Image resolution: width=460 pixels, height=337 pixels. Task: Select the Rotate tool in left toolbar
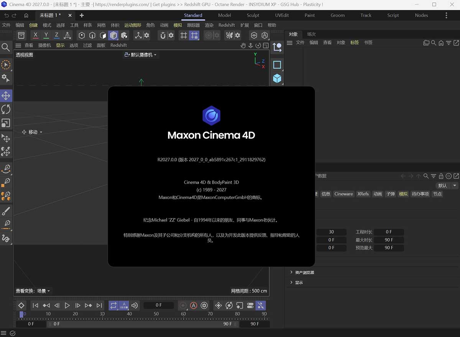tap(6, 109)
